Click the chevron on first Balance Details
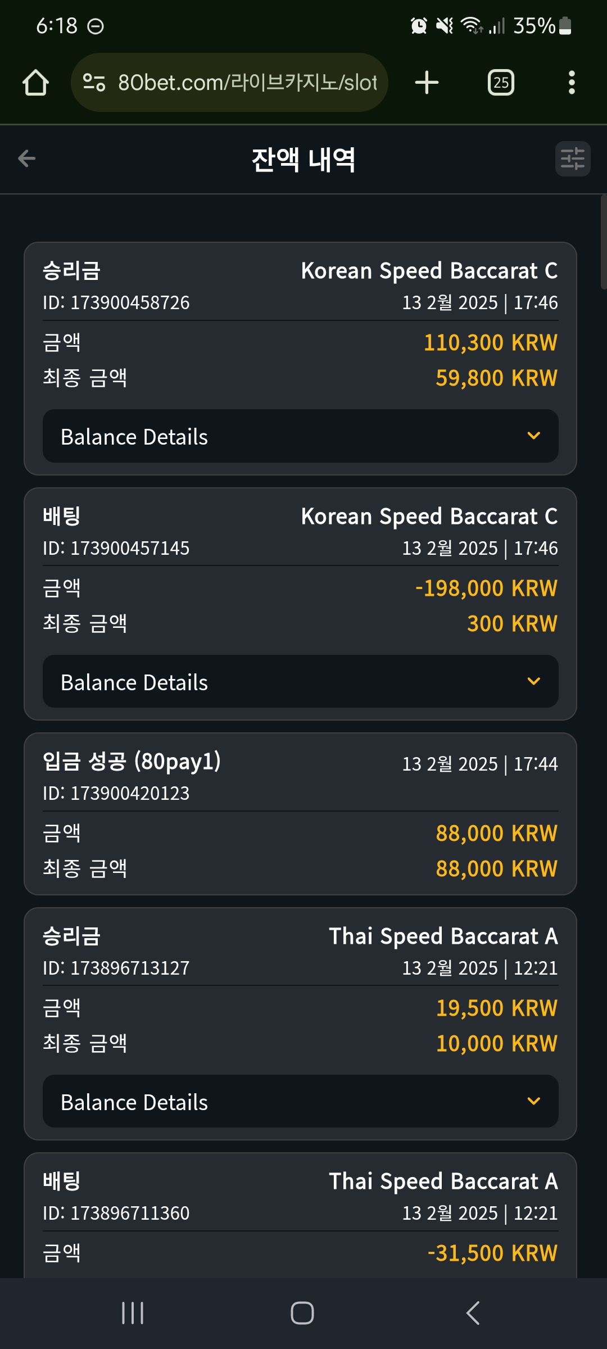607x1349 pixels. click(534, 436)
